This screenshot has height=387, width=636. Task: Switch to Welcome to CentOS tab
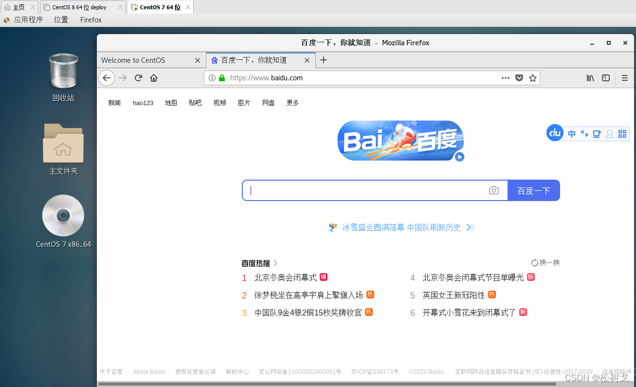click(151, 60)
